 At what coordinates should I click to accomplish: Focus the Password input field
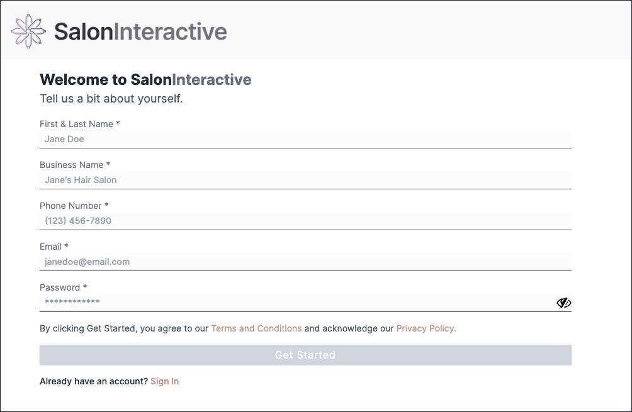[296, 303]
